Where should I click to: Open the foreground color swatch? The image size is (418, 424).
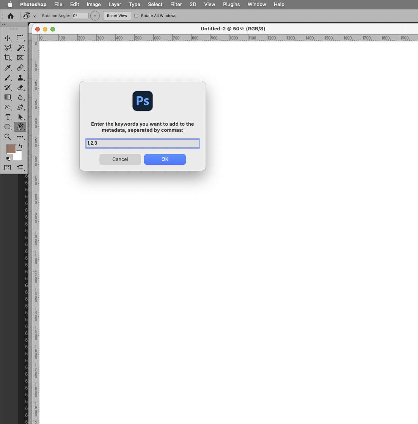11,149
